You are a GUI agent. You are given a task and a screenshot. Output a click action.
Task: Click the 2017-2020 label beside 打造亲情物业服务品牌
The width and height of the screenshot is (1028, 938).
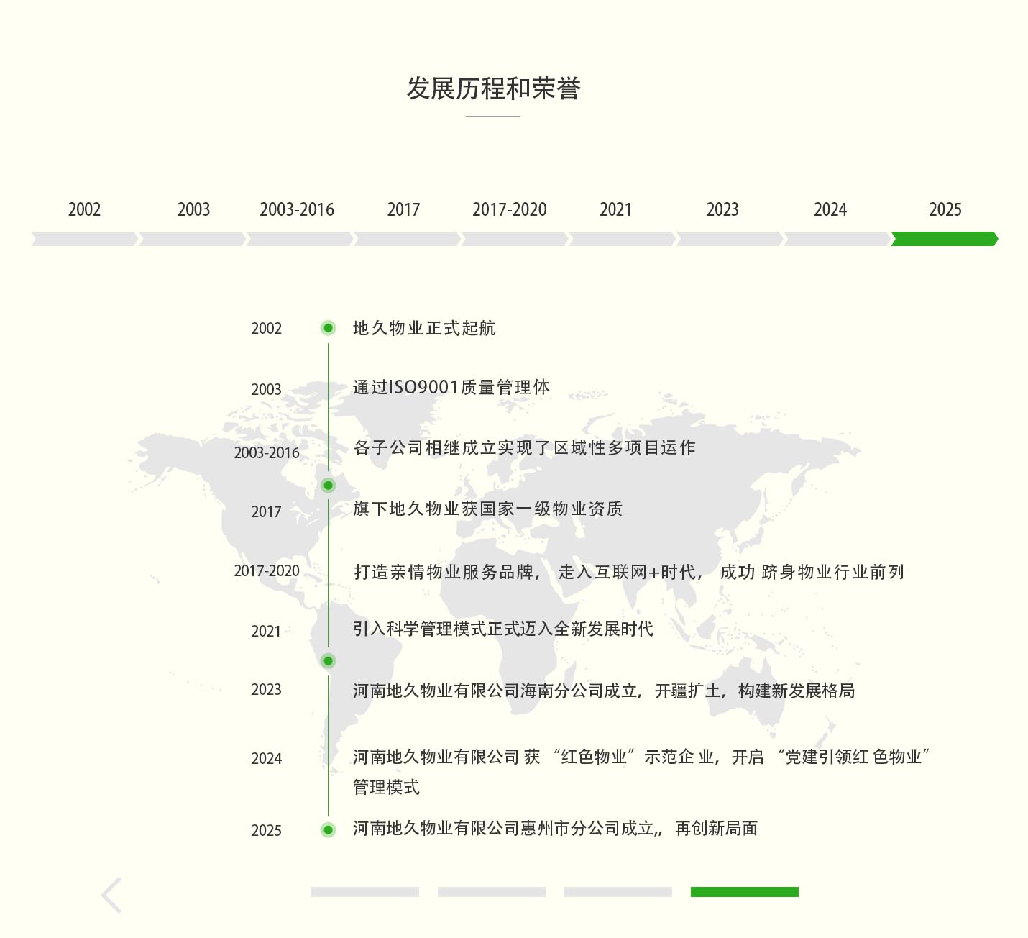click(267, 571)
